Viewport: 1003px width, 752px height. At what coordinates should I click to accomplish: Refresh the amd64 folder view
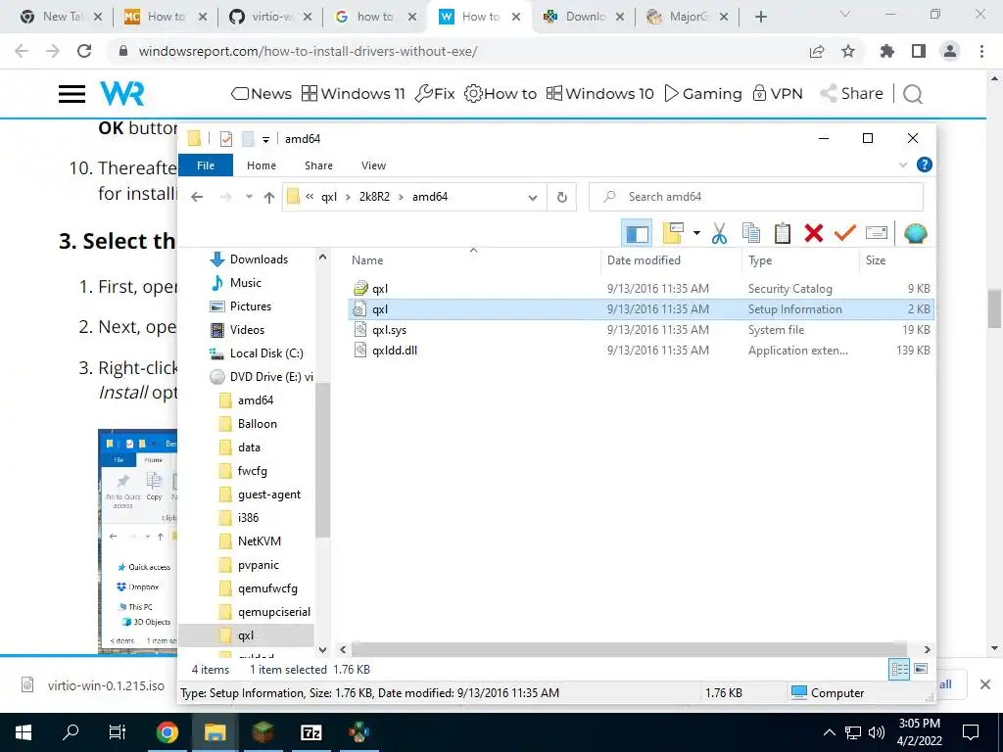tap(561, 197)
